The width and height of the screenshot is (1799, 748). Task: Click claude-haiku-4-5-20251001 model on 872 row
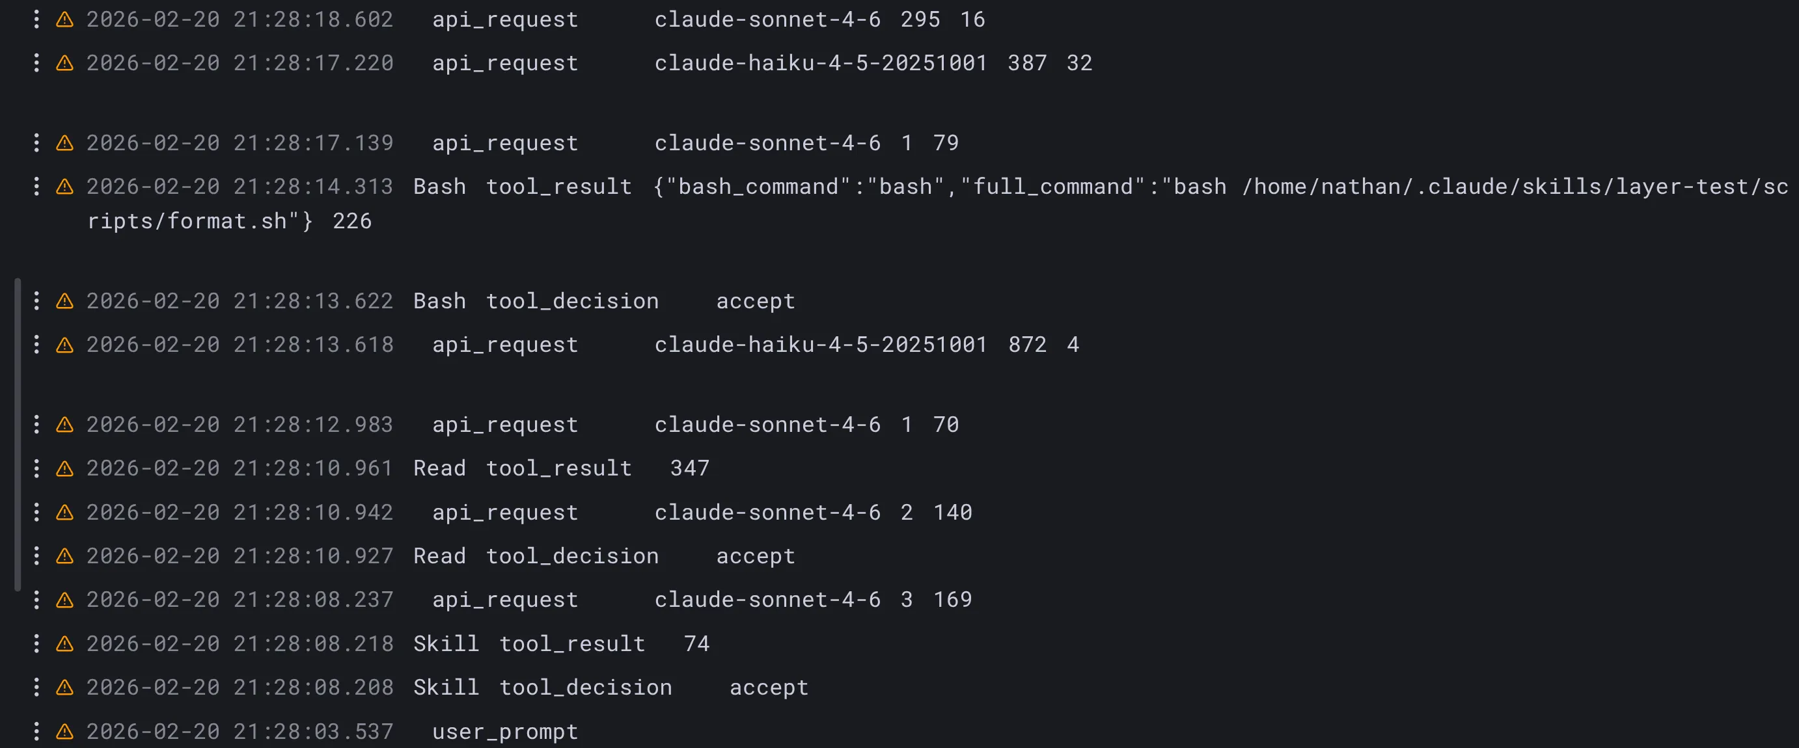click(x=821, y=345)
